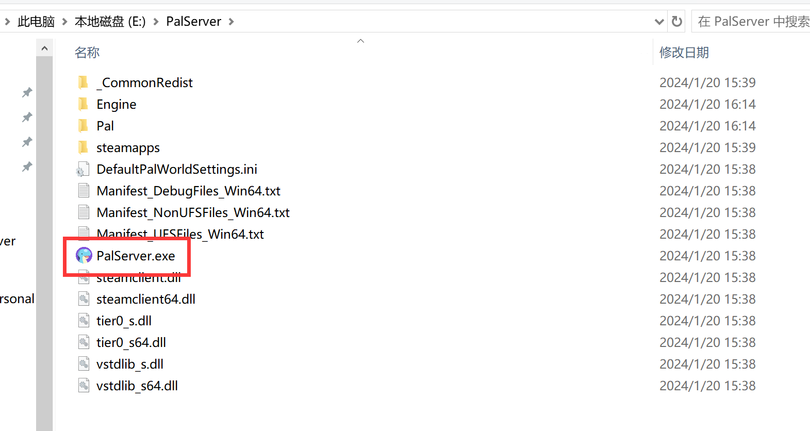The height and width of the screenshot is (431, 810).
Task: Expand the chevron before 此电脑 in the path
Action: 7,22
